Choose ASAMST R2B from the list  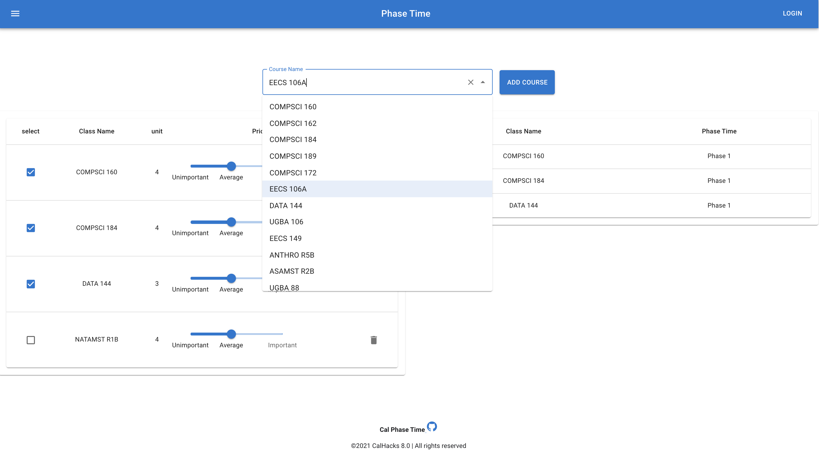point(292,271)
